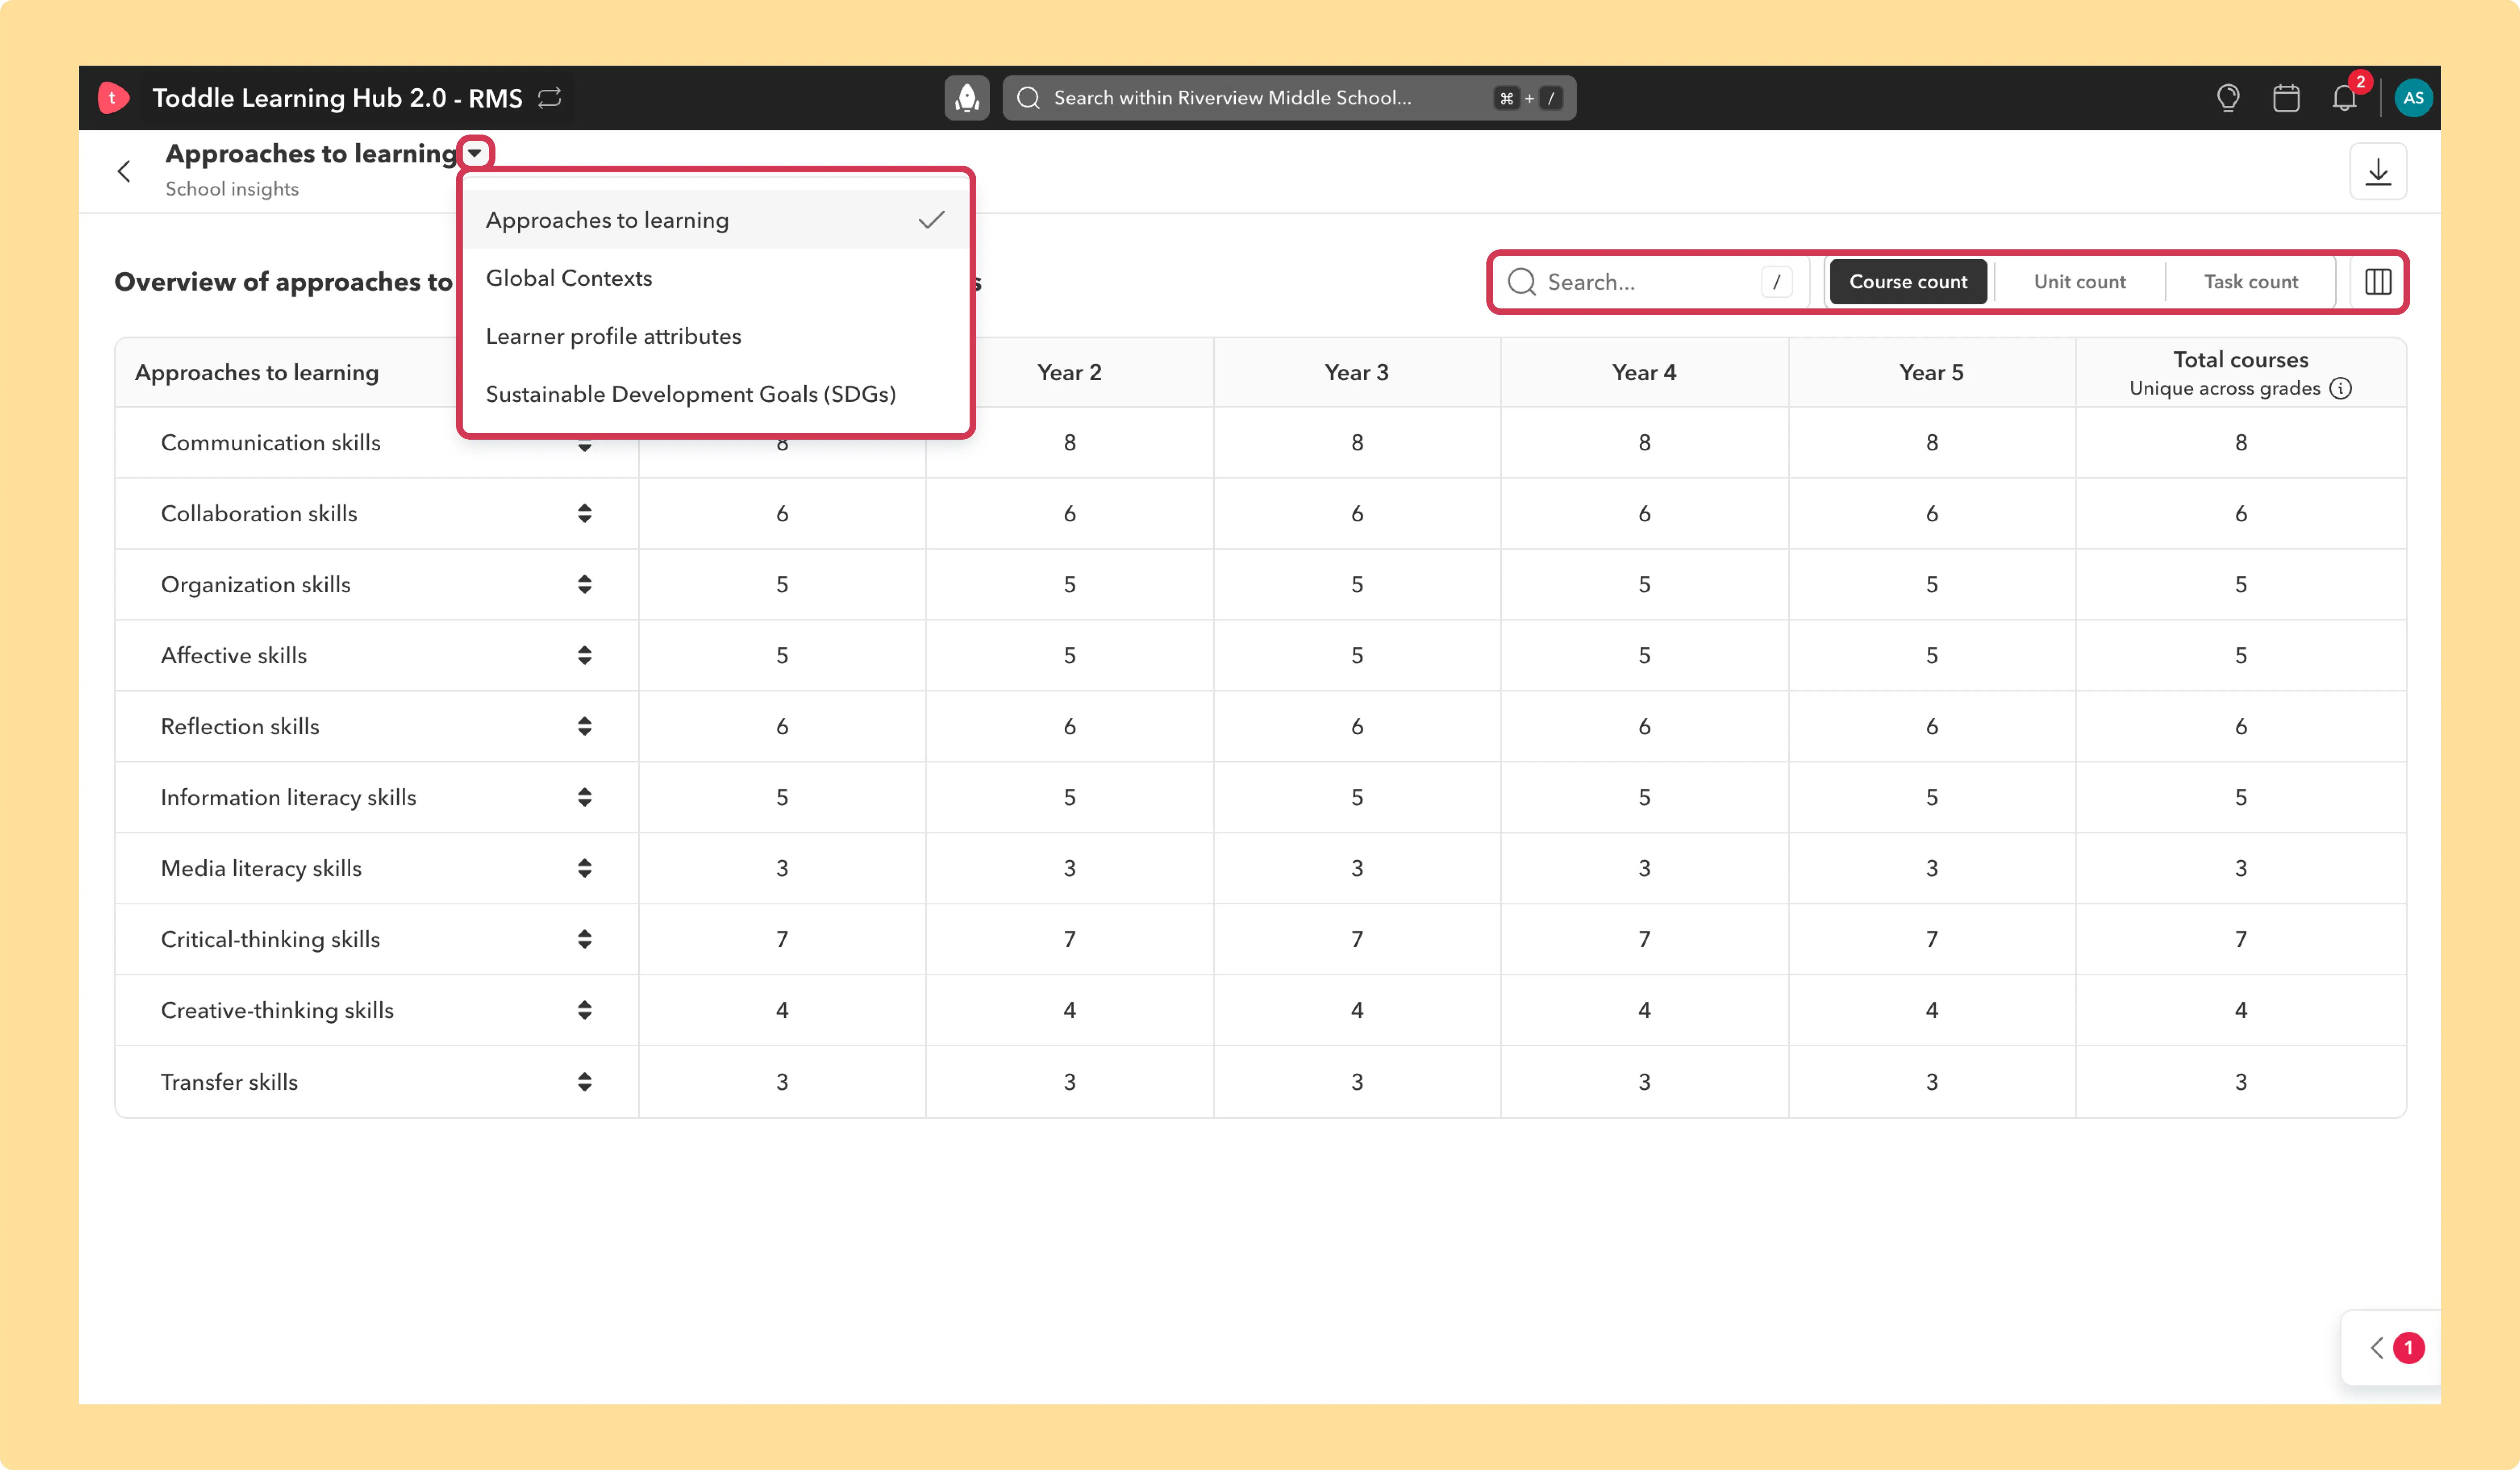
Task: Click the Toddle logo icon
Action: [x=113, y=98]
